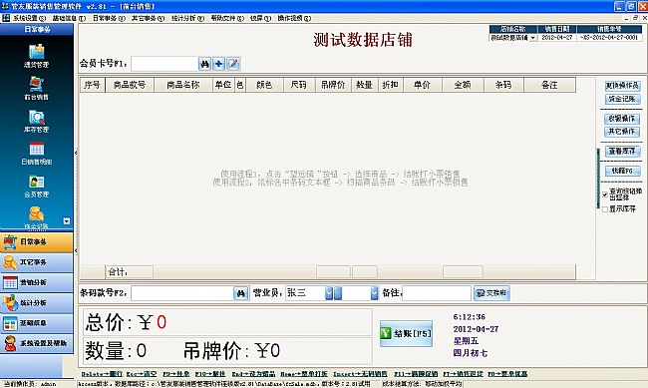This screenshot has width=648, height=388.
Task: Open 锁屏 menu
Action: coord(260,18)
